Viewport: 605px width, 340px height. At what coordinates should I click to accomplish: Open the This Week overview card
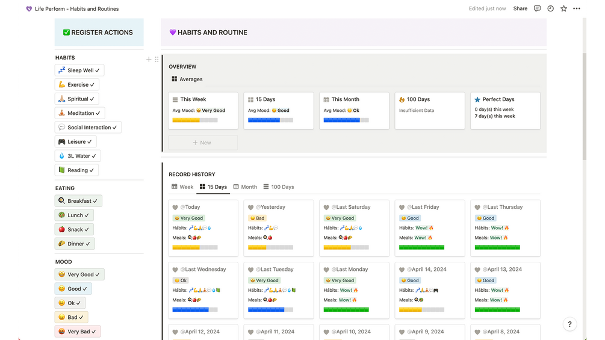coord(203,111)
